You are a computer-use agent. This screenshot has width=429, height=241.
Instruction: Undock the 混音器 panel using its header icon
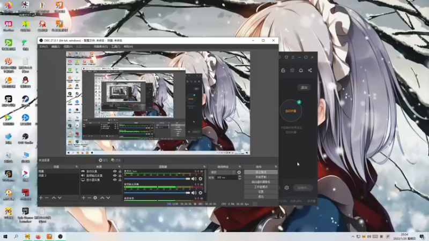[x=204, y=167]
